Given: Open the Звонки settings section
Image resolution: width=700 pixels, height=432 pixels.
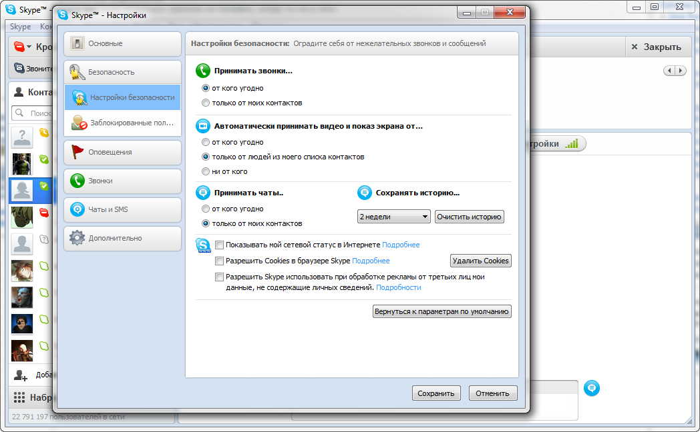Looking at the screenshot, I should point(122,181).
